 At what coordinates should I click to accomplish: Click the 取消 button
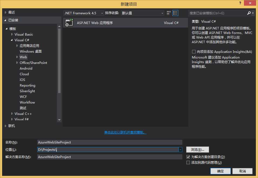[242, 171]
